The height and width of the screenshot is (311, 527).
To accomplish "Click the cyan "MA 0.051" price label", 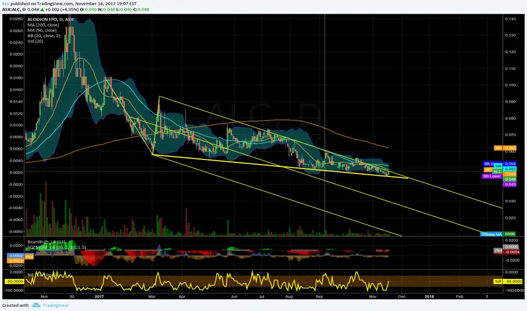I will pyautogui.click(x=509, y=169).
